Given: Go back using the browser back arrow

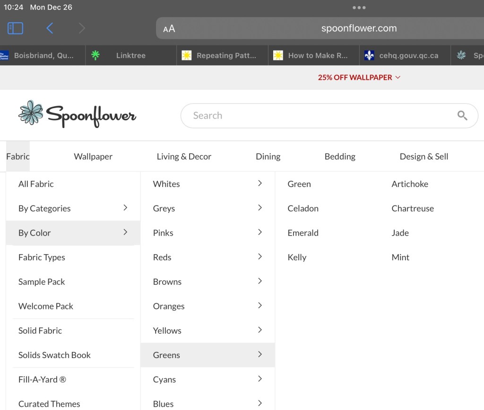Looking at the screenshot, I should coord(50,28).
